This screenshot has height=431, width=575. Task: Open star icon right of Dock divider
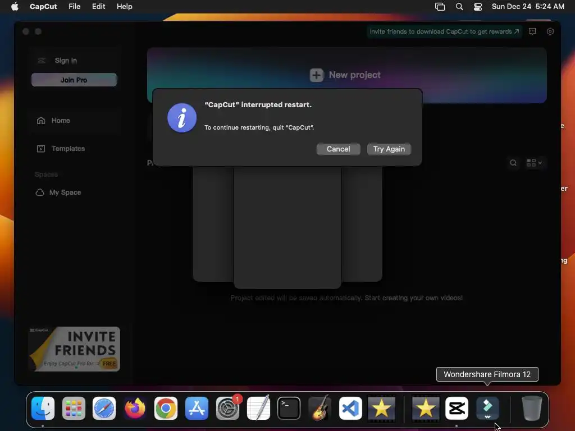tap(426, 409)
